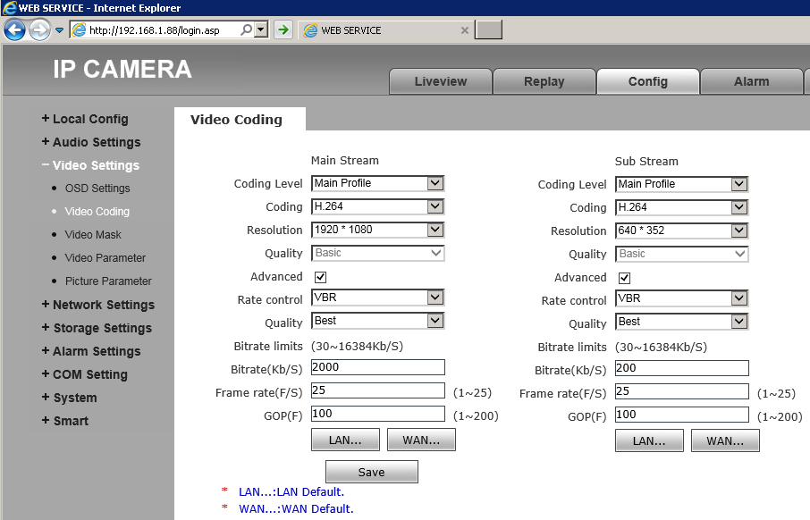Open the address bar autocomplete dropdown arrow
810x520 pixels.
click(x=261, y=30)
